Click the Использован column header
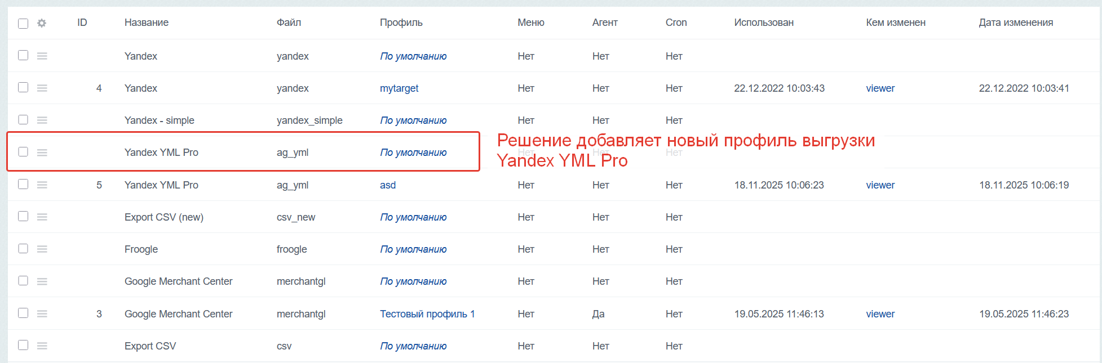This screenshot has height=363, width=1102. (764, 23)
